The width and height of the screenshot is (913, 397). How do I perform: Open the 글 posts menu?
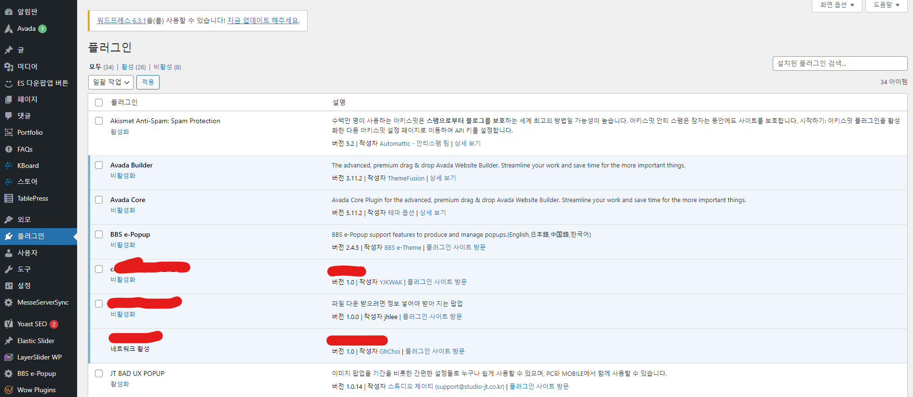click(x=39, y=50)
